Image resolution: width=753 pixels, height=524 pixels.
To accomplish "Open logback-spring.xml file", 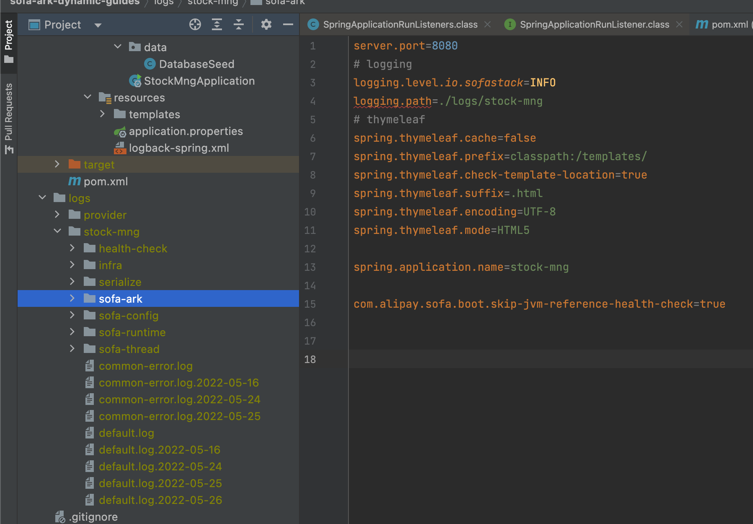I will pos(179,148).
